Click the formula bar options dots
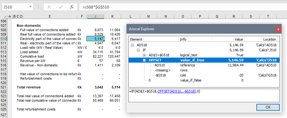This screenshot has height=118, width=287. (x=38, y=7)
